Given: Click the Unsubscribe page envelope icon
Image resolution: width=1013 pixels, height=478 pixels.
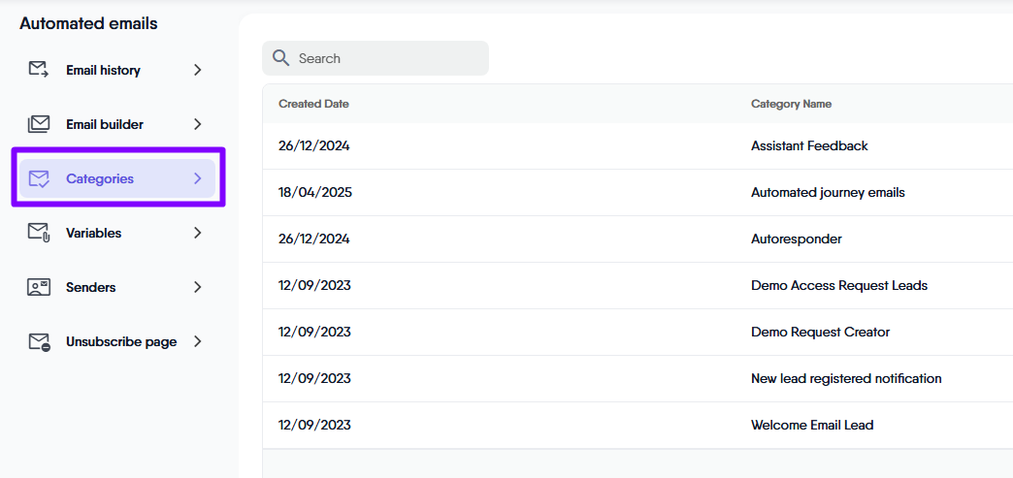Looking at the screenshot, I should [x=39, y=341].
